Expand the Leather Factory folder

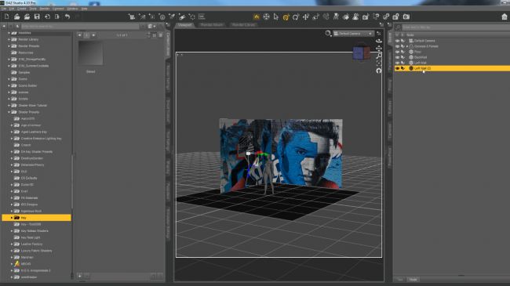[12, 244]
